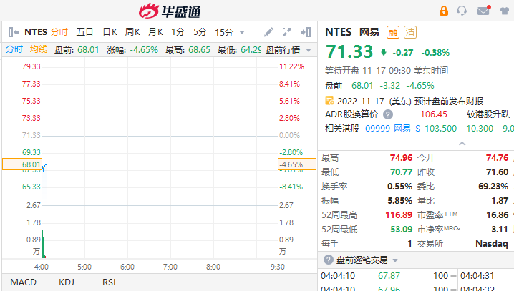Click the 04:04:10 trade at 67.87

389,276
